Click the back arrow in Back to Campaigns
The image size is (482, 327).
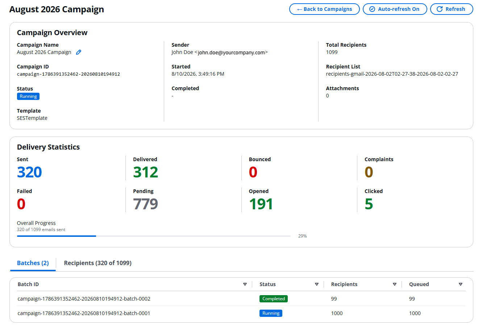click(x=299, y=9)
